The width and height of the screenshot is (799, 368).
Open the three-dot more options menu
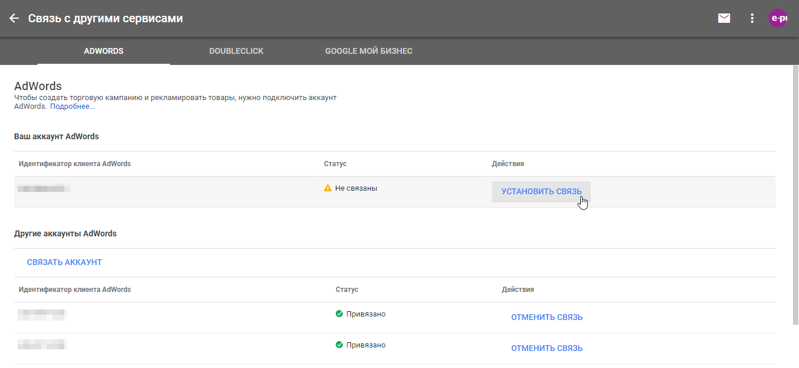752,18
